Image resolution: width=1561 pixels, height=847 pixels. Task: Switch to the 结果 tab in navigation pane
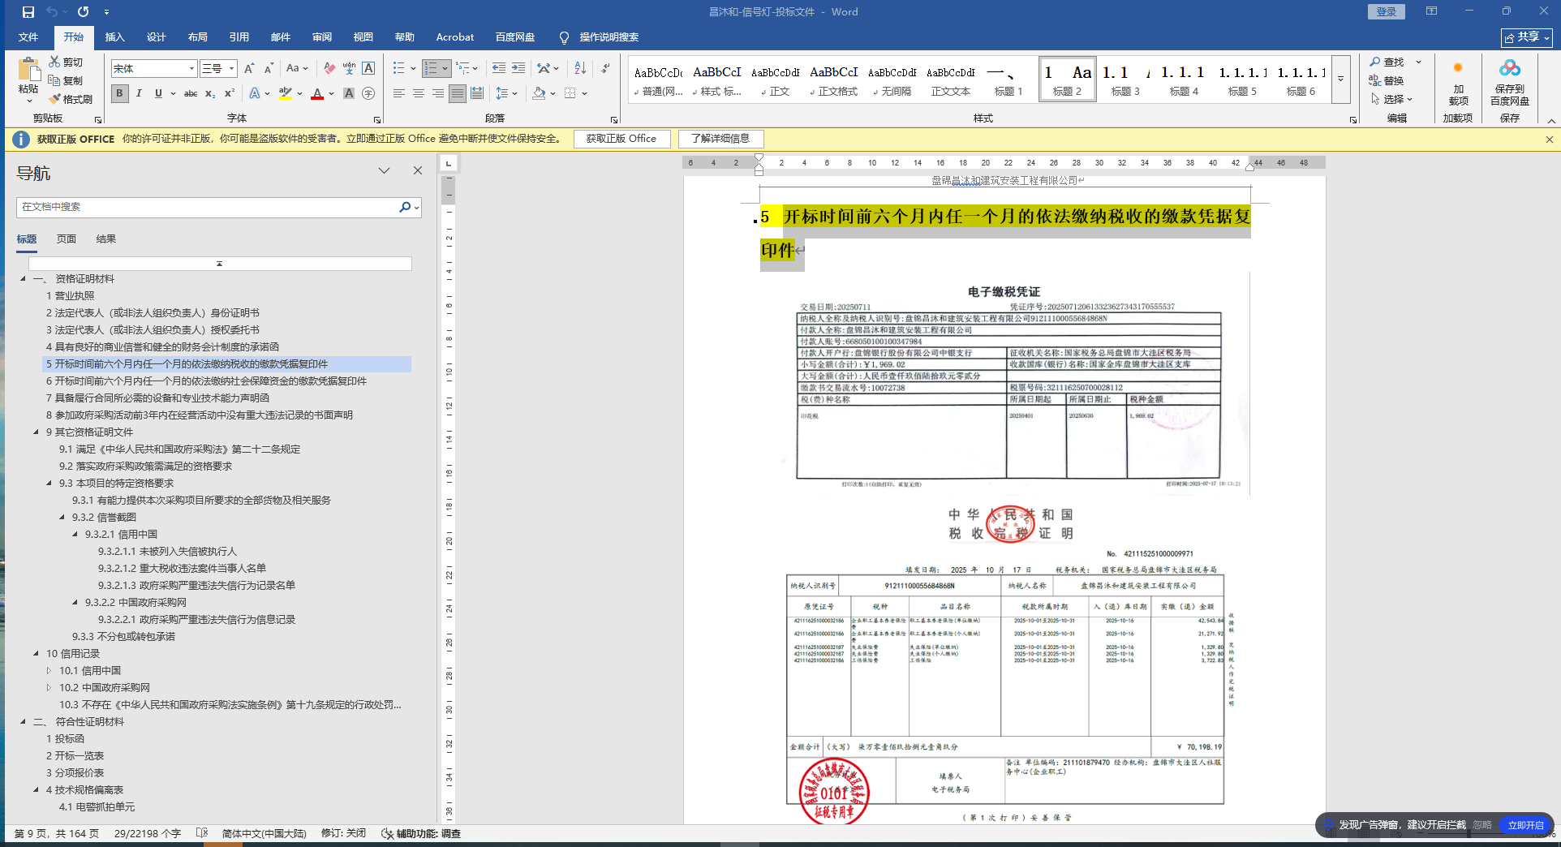[106, 239]
